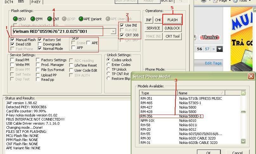Close the Select Phone Model dialog
The width and height of the screenshot is (256, 154).
coord(251,76)
